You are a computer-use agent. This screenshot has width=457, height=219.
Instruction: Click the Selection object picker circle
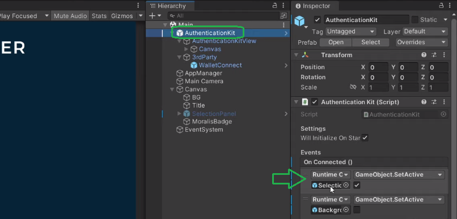pyautogui.click(x=346, y=185)
